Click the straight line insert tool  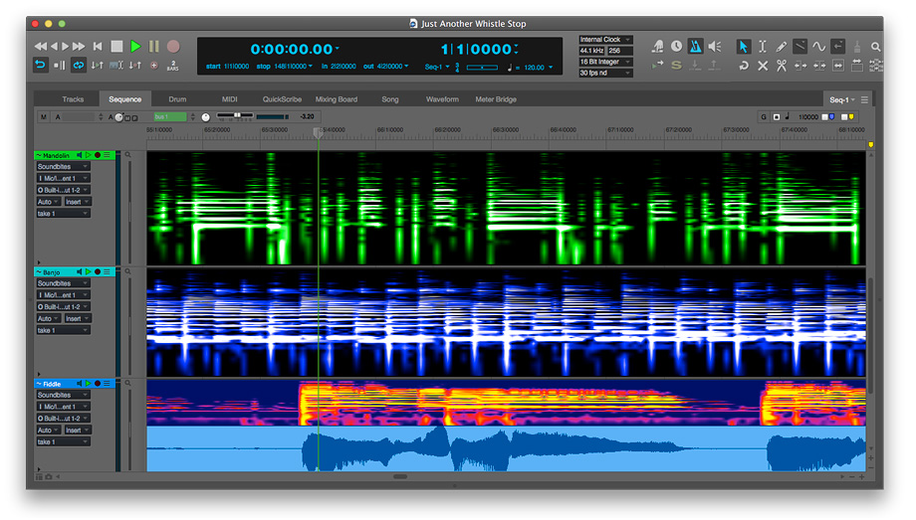[x=800, y=46]
